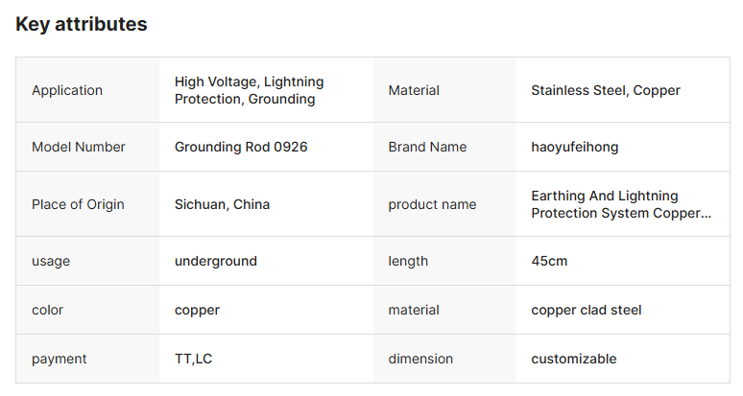The height and width of the screenshot is (396, 743).
Task: Click the "High Voltage, Lightning Protection, Grounding" value
Action: [x=250, y=90]
